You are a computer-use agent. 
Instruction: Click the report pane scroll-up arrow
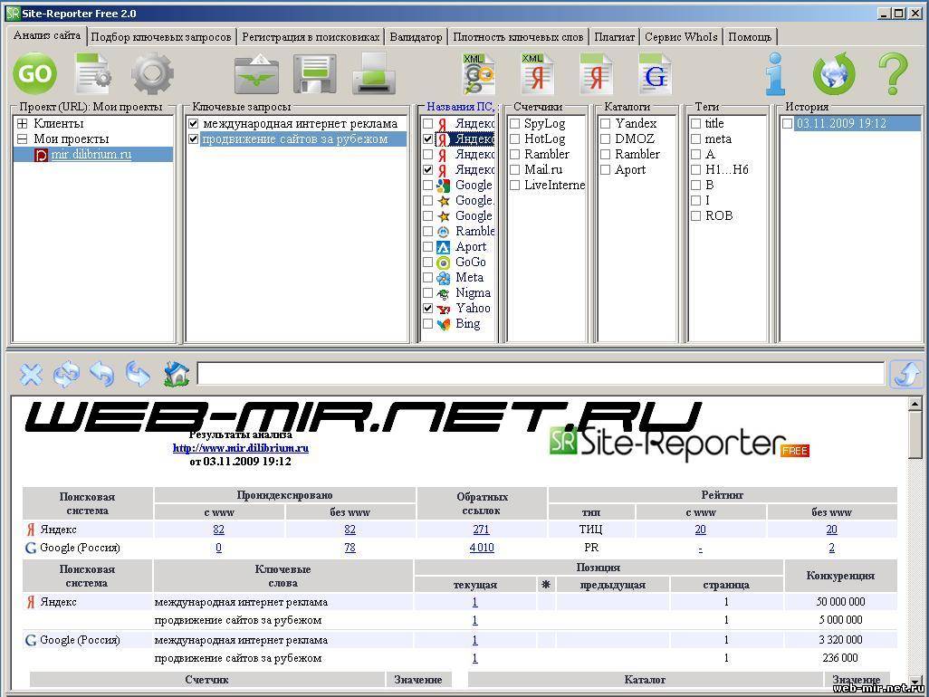[915, 404]
